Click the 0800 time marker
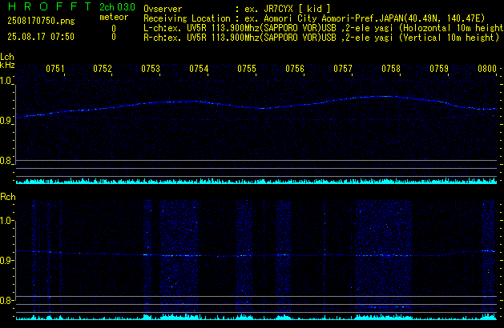Image resolution: width=504 pixels, height=328 pixels. tap(487, 69)
